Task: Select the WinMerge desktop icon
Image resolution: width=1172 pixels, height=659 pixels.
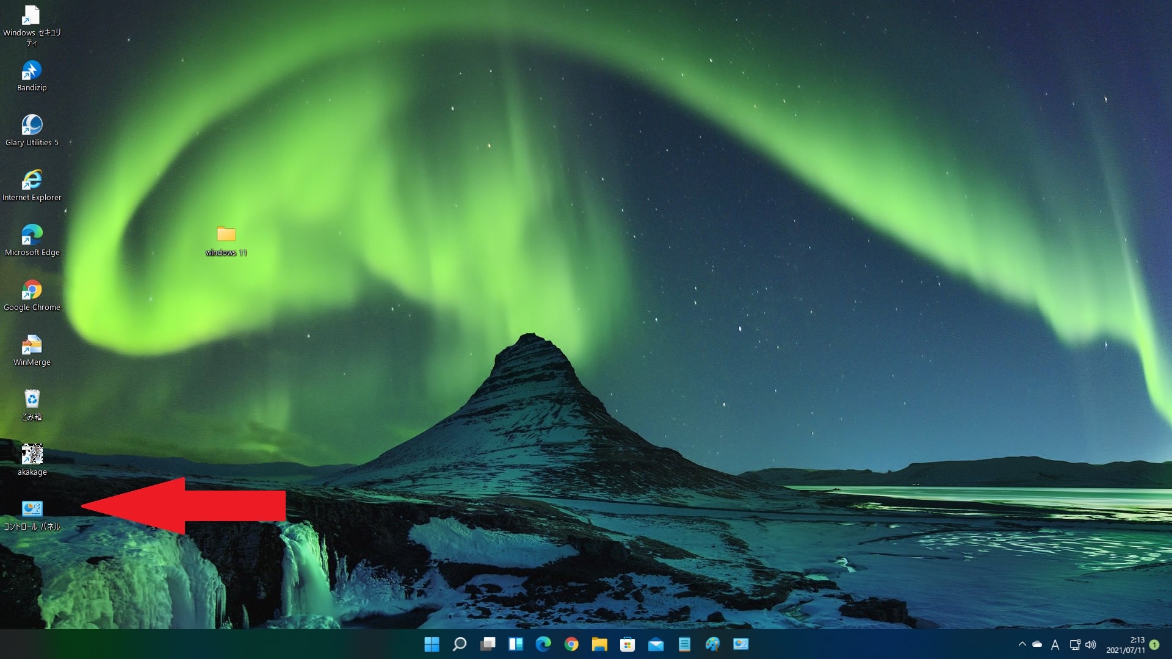Action: coord(32,350)
